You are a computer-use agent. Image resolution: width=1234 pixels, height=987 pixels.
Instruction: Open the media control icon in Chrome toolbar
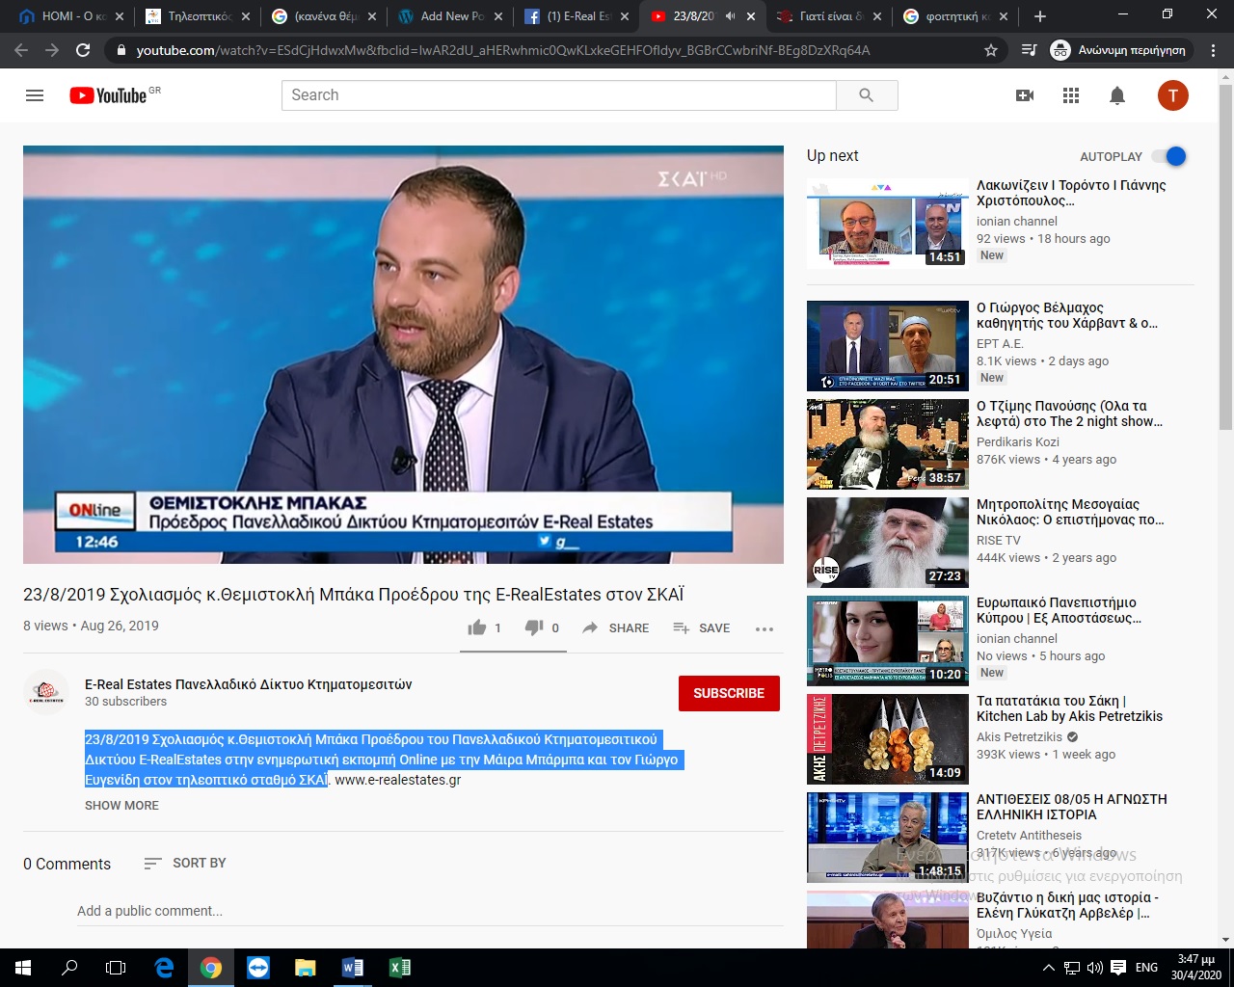pyautogui.click(x=1029, y=50)
